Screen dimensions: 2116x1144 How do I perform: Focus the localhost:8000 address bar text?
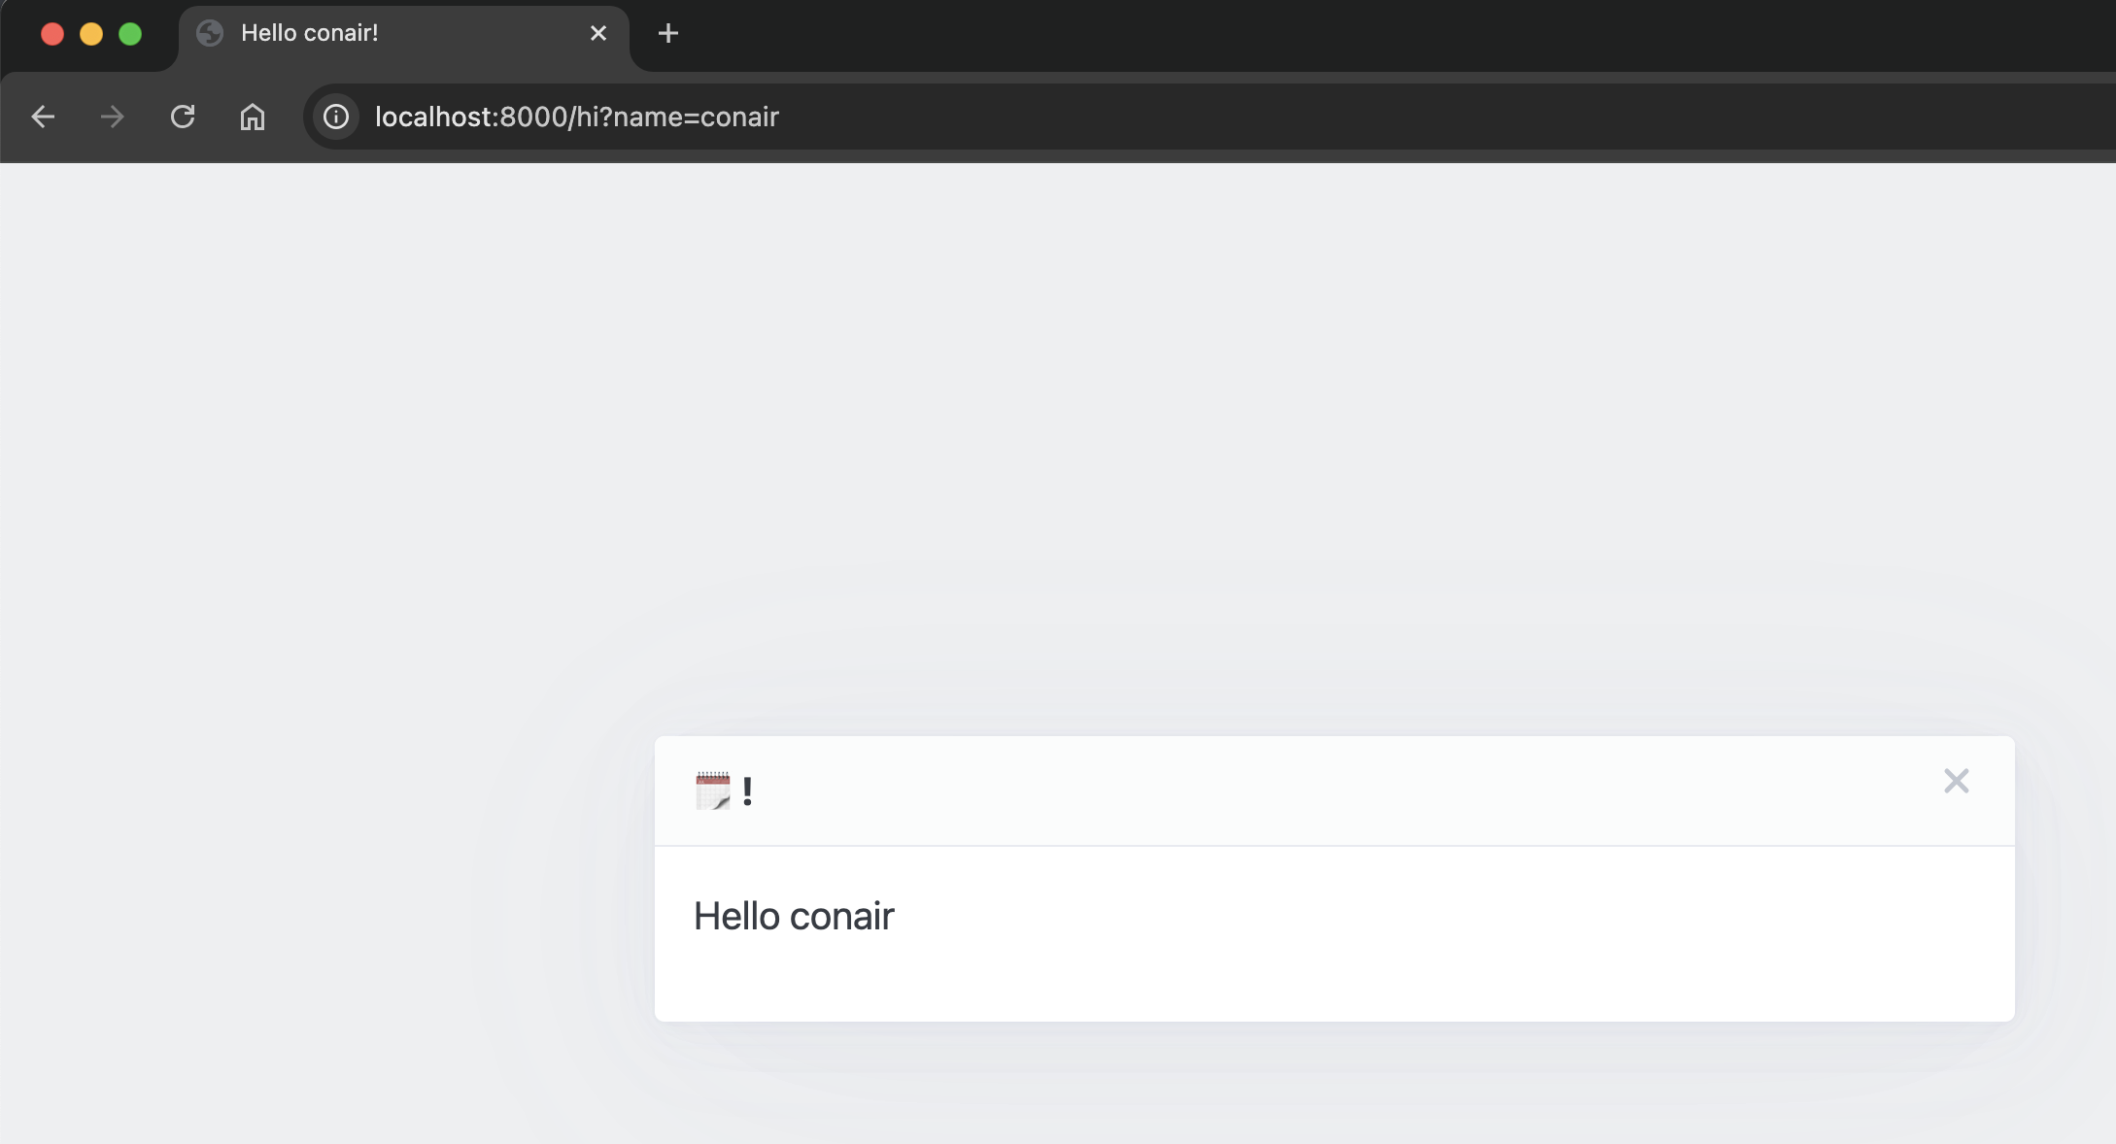(576, 118)
